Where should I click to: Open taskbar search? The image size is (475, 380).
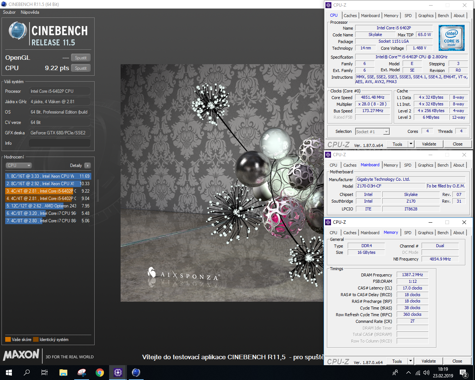(27, 373)
